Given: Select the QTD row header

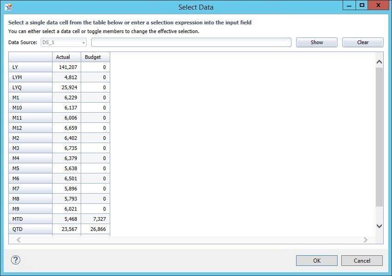Looking at the screenshot, I should pos(30,229).
